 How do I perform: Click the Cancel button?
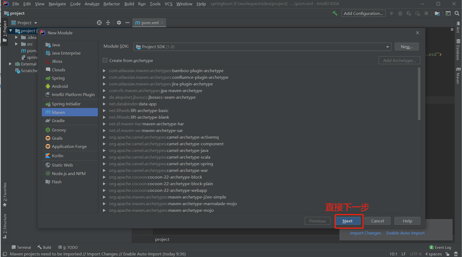377,221
